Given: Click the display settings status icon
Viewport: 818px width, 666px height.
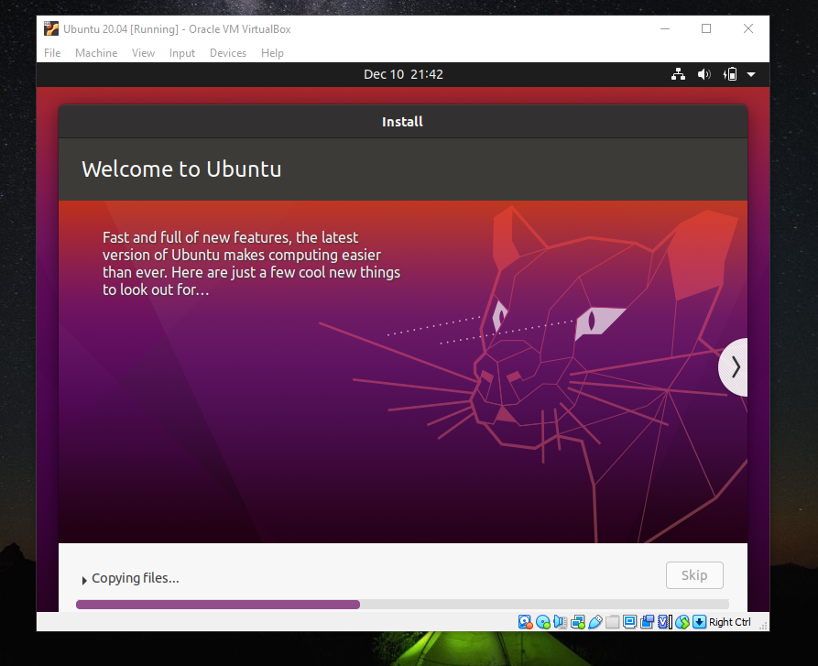Looking at the screenshot, I should [630, 622].
